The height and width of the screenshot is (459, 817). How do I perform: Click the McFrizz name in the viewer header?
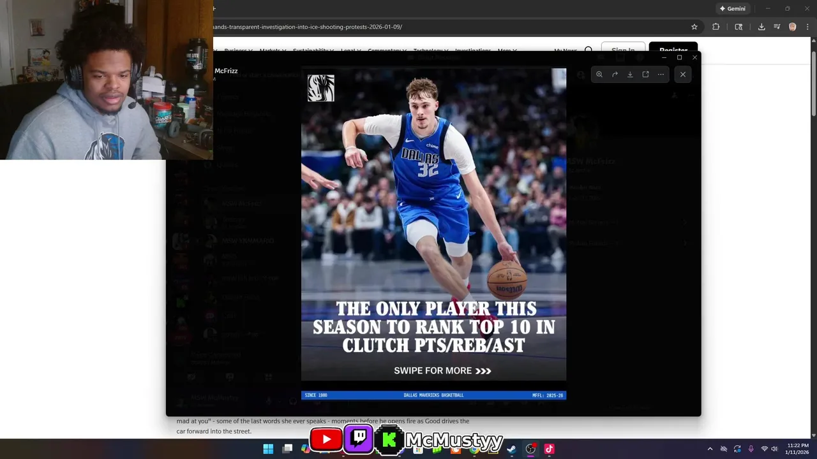[226, 71]
